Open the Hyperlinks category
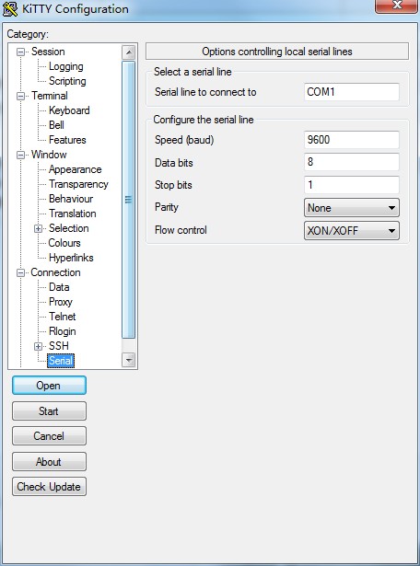The width and height of the screenshot is (420, 566). point(71,258)
